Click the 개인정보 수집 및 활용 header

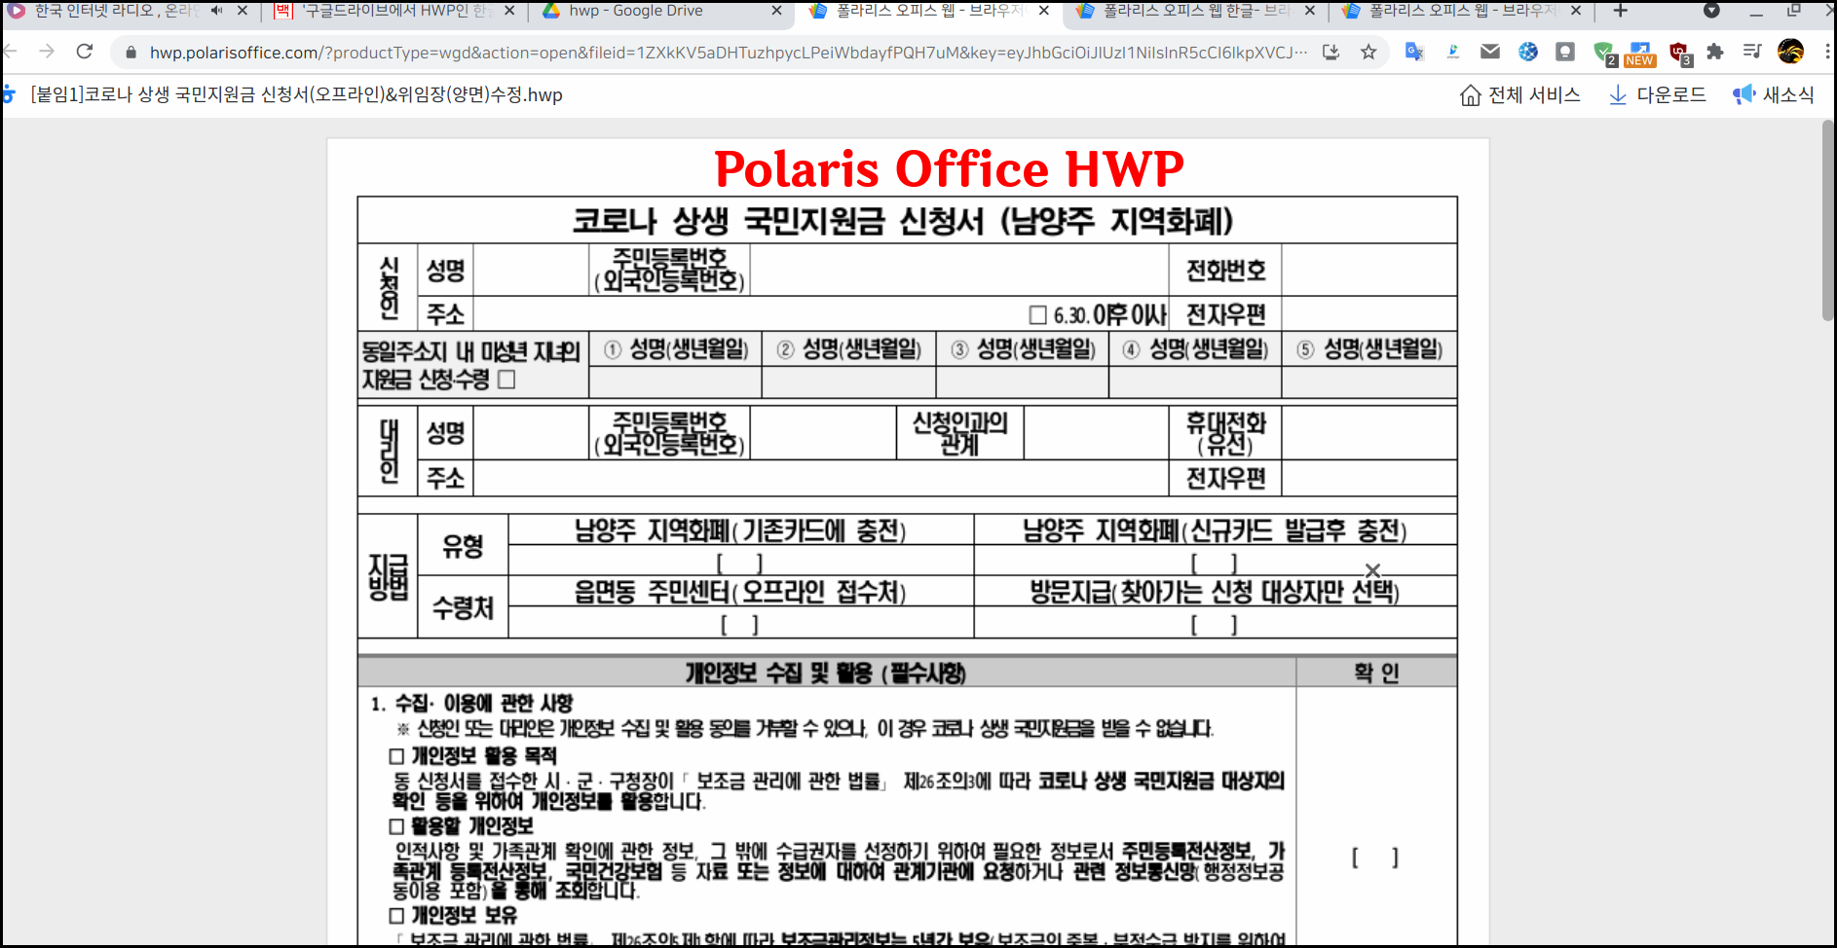pos(826,673)
